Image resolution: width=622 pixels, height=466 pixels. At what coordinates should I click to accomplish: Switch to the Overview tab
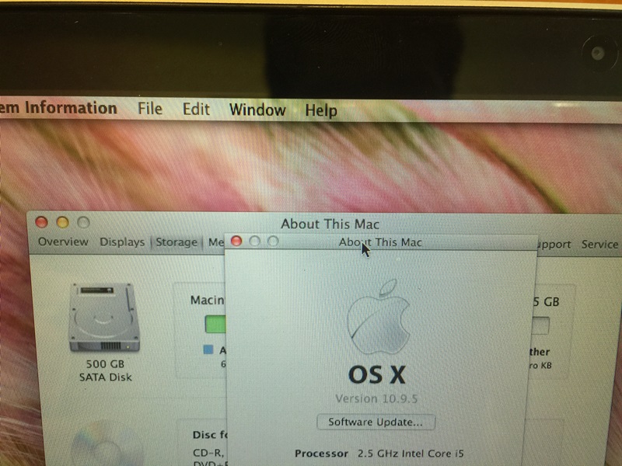63,242
